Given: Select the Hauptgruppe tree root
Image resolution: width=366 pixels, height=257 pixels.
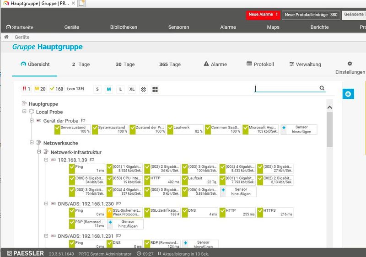Looking at the screenshot, I should pos(43,104).
